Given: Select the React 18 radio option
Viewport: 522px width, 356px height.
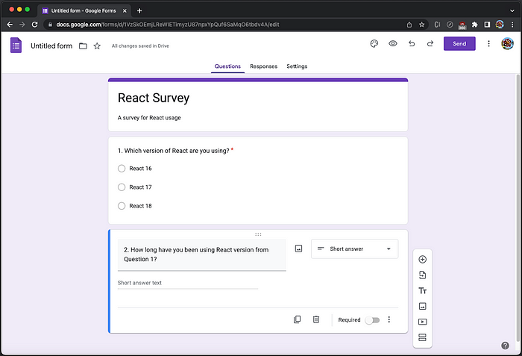Looking at the screenshot, I should coord(122,206).
